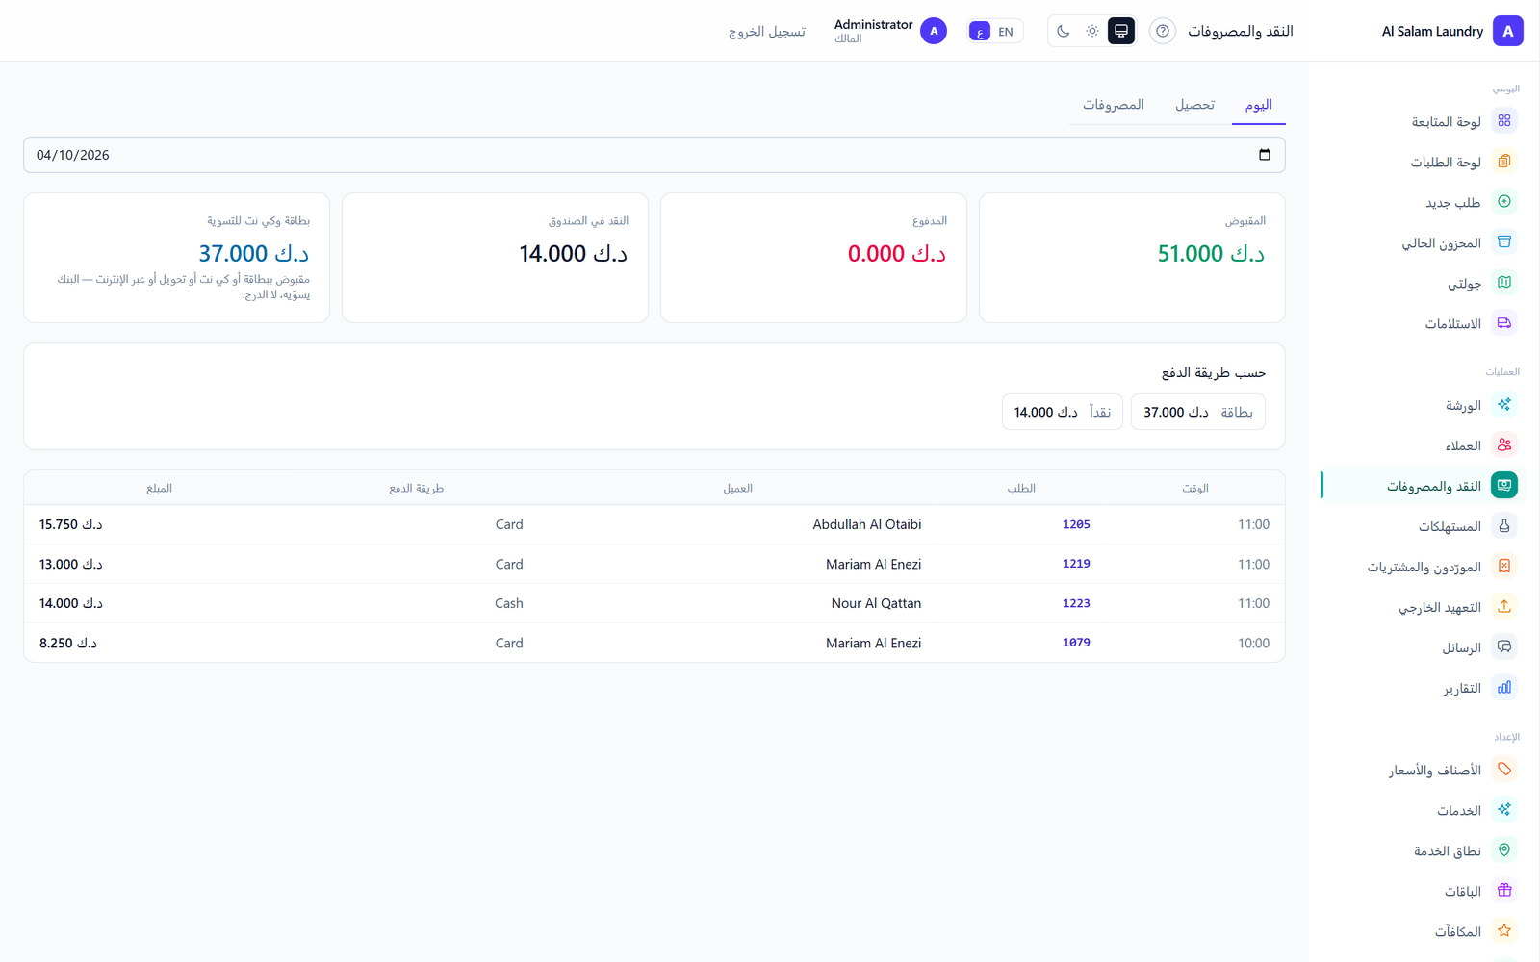
Task: Open الرسائل messages icon
Action: point(1504,647)
